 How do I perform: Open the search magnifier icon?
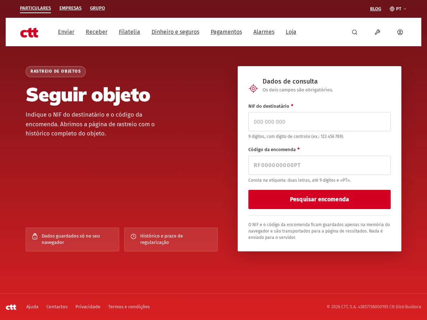click(354, 32)
